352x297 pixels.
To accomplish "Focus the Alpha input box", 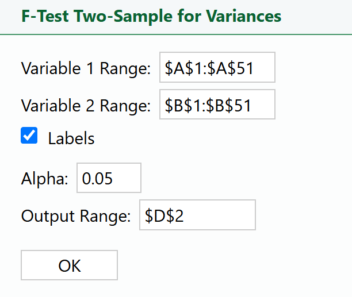I will point(109,178).
